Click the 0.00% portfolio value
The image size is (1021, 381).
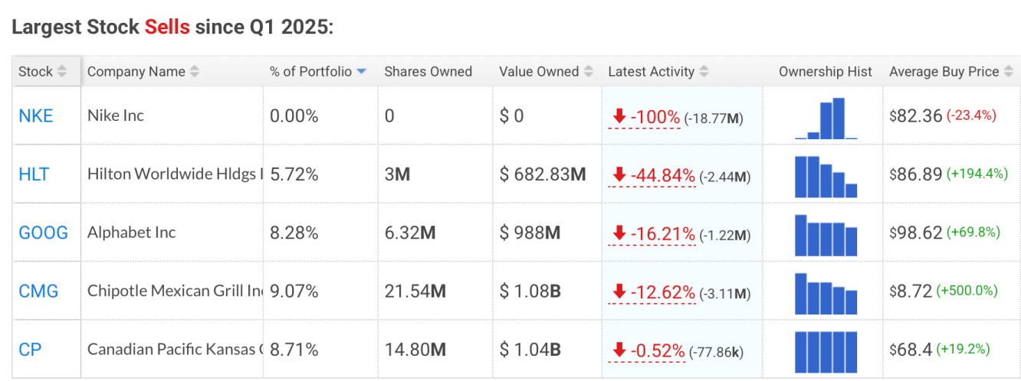click(294, 116)
